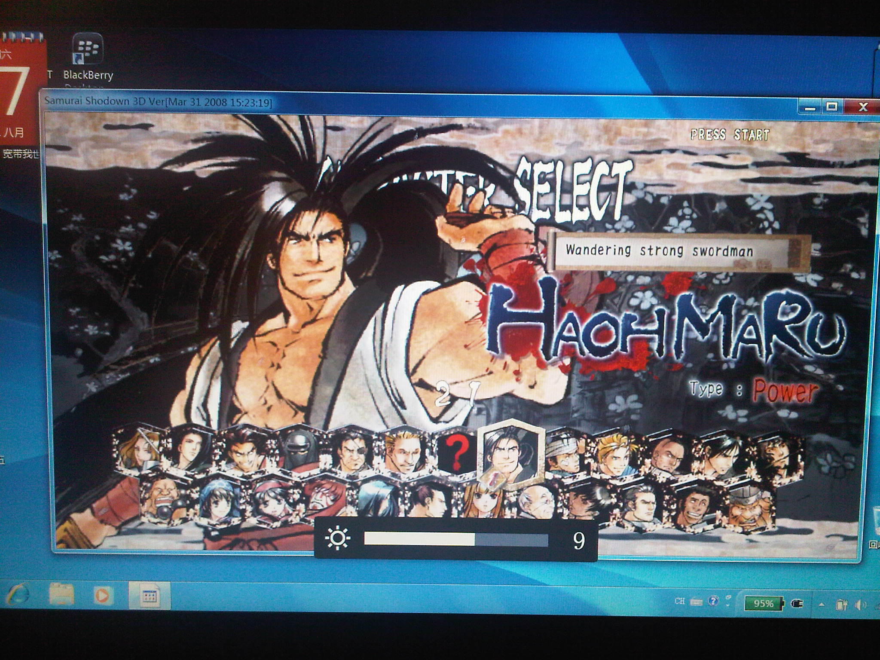Select the long brown-haired girl portrait

tap(485, 500)
